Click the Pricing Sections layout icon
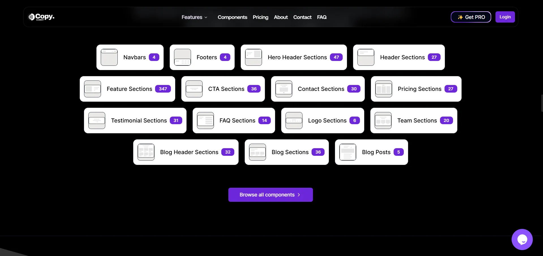Screen dimensions: 543x256 (383, 89)
